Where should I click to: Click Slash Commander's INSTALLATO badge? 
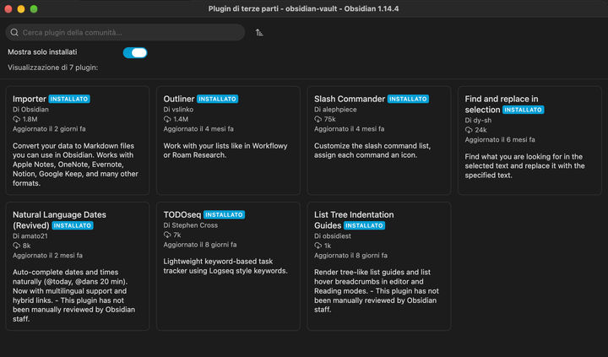(408, 99)
